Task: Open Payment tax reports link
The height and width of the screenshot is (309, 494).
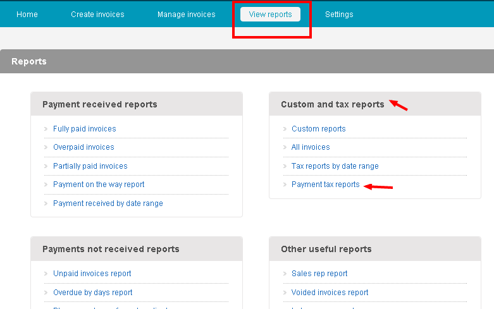Action: point(326,185)
